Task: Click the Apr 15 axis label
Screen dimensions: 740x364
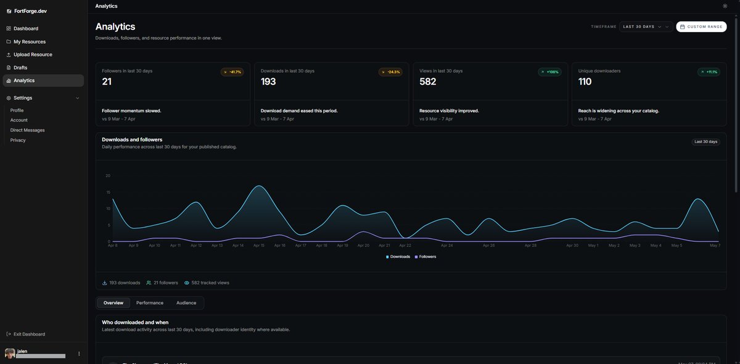Action: (258, 246)
